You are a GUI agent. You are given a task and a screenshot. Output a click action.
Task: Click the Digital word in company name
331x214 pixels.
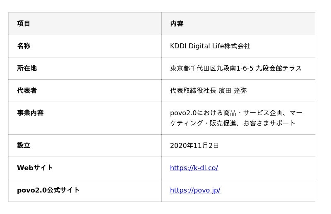[199, 46]
